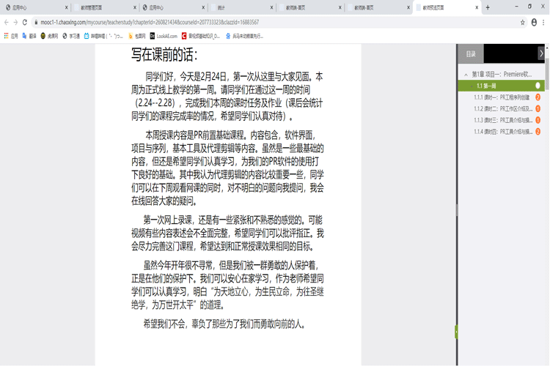Viewport: 550px width, 366px height.
Task: Open the LookAE.com bookmark
Action: (164, 35)
